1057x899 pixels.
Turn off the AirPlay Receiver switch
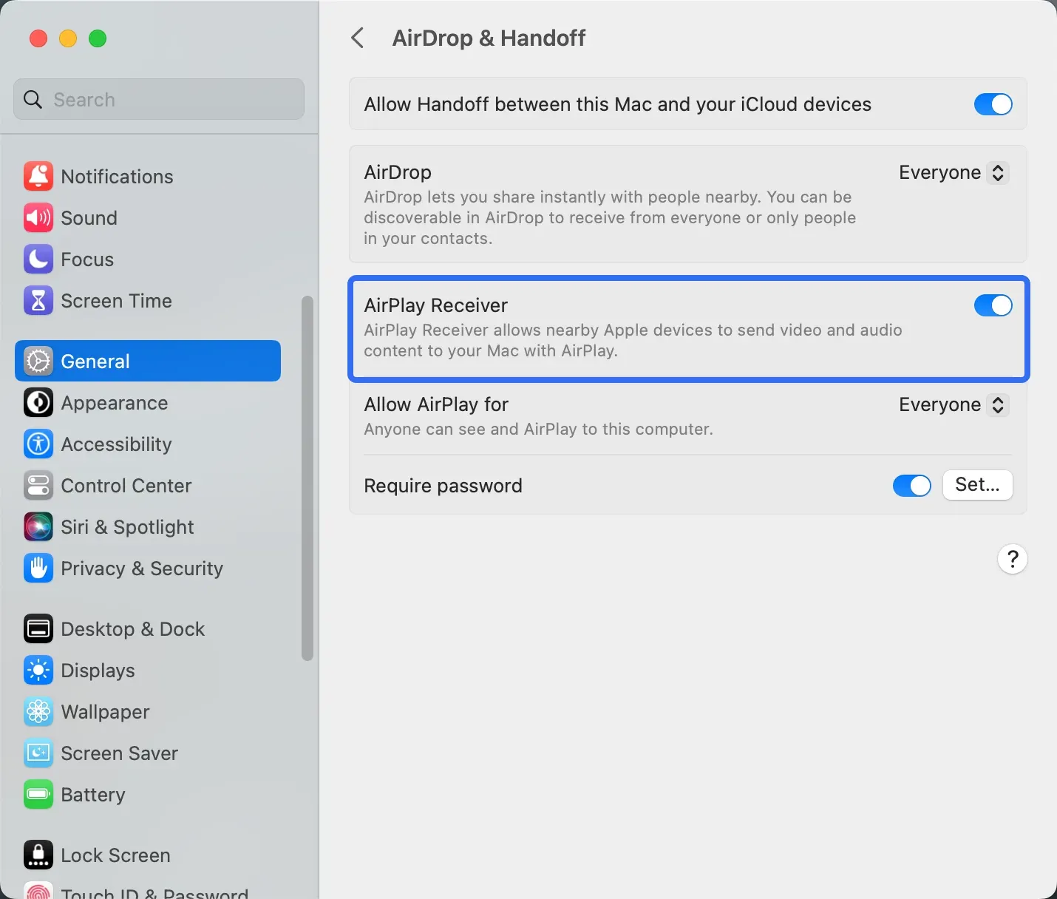coord(993,305)
